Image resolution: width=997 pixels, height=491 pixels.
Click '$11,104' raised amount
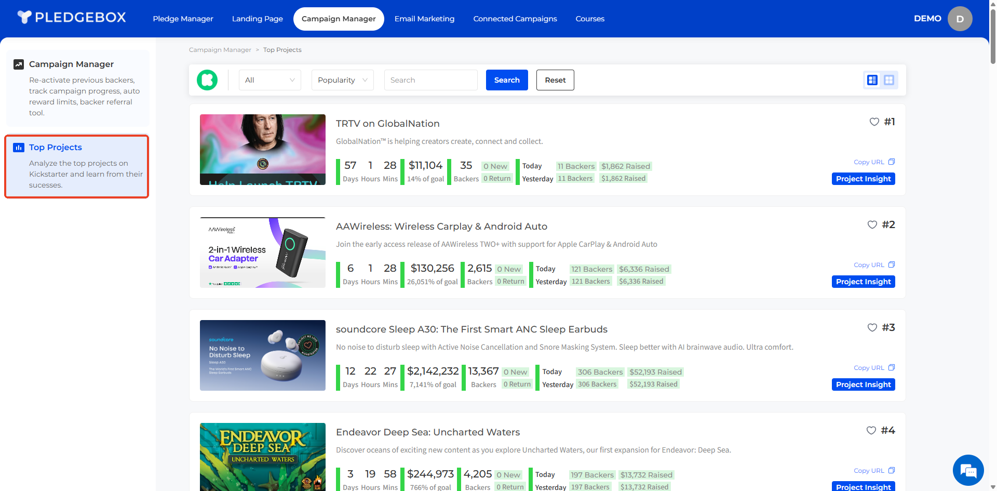click(425, 165)
